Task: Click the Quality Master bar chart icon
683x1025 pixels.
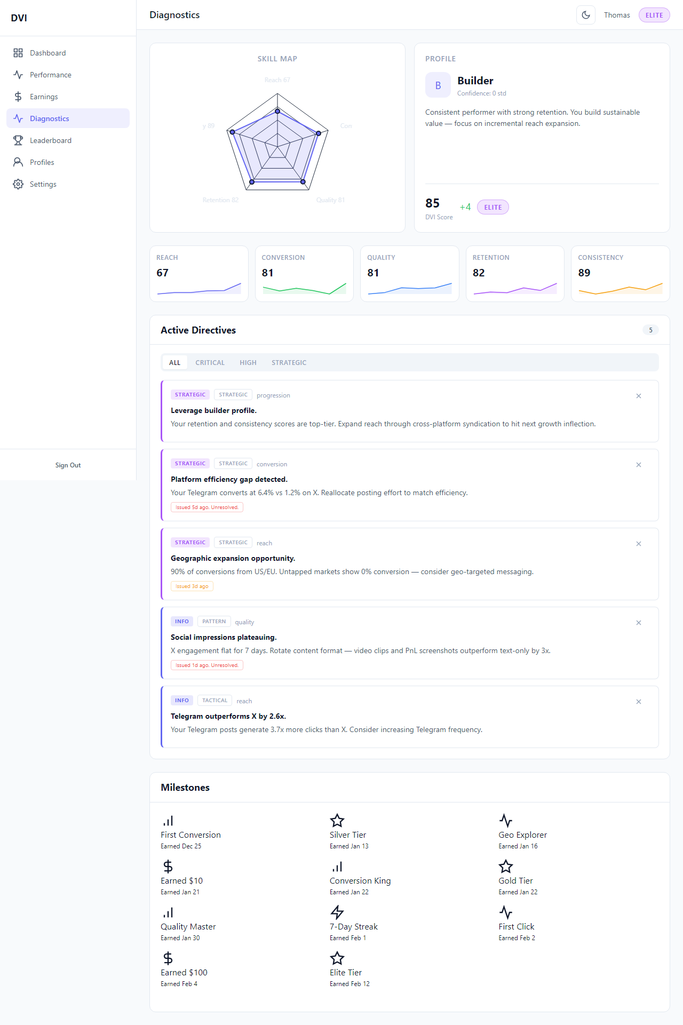Action: pos(168,912)
